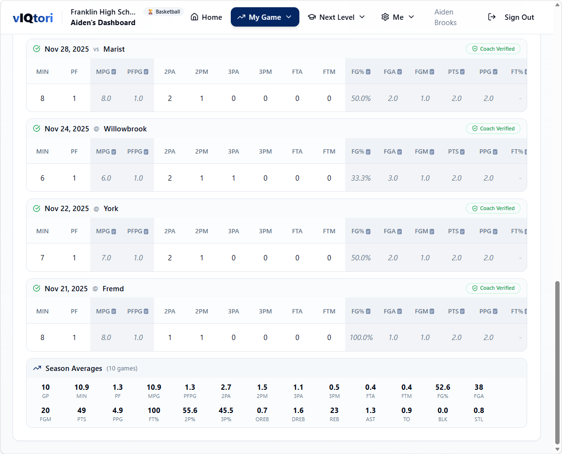Screen dimensions: 562x454
Task: Click the 0.8 STL season value
Action: click(x=478, y=410)
